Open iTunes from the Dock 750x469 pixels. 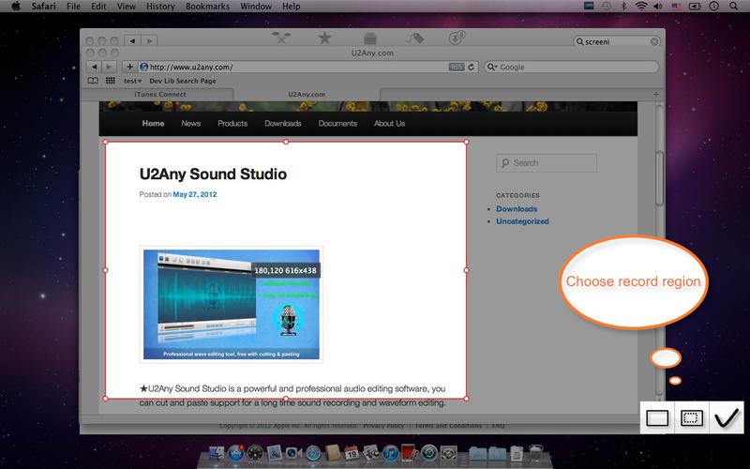[390, 453]
